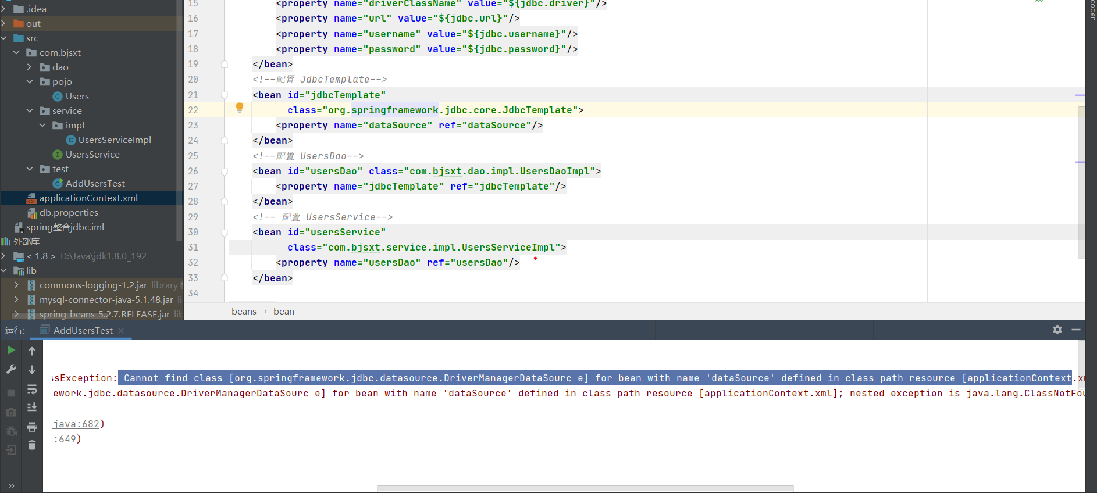
Task: Toggle scroll to end of console
Action: point(32,408)
